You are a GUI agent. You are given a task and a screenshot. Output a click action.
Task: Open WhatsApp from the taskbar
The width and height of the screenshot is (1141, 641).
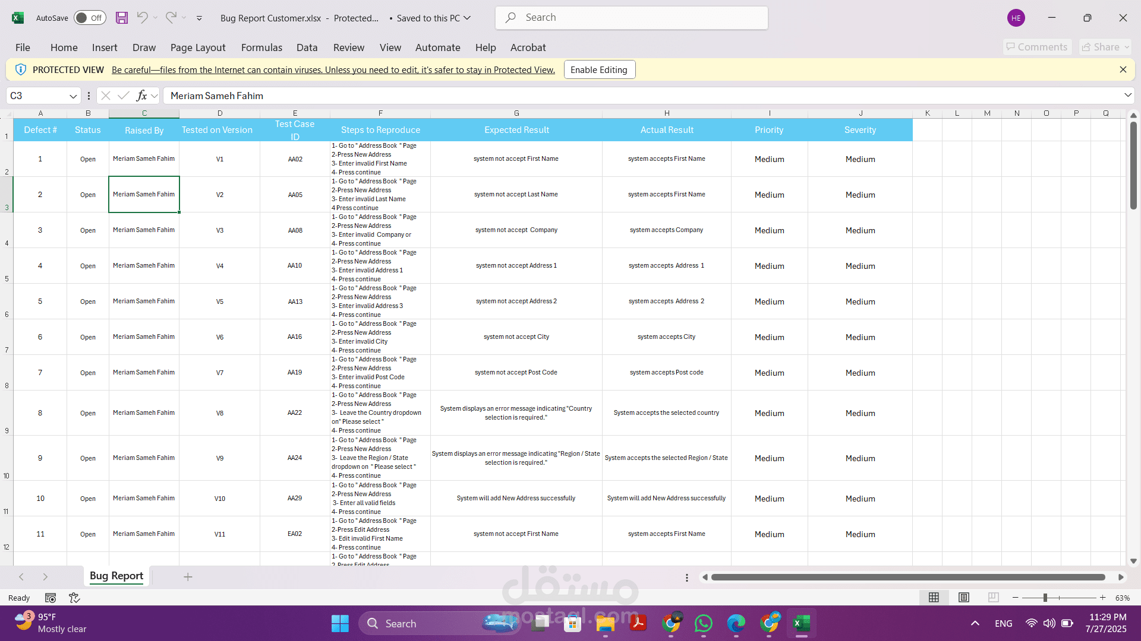pyautogui.click(x=704, y=623)
